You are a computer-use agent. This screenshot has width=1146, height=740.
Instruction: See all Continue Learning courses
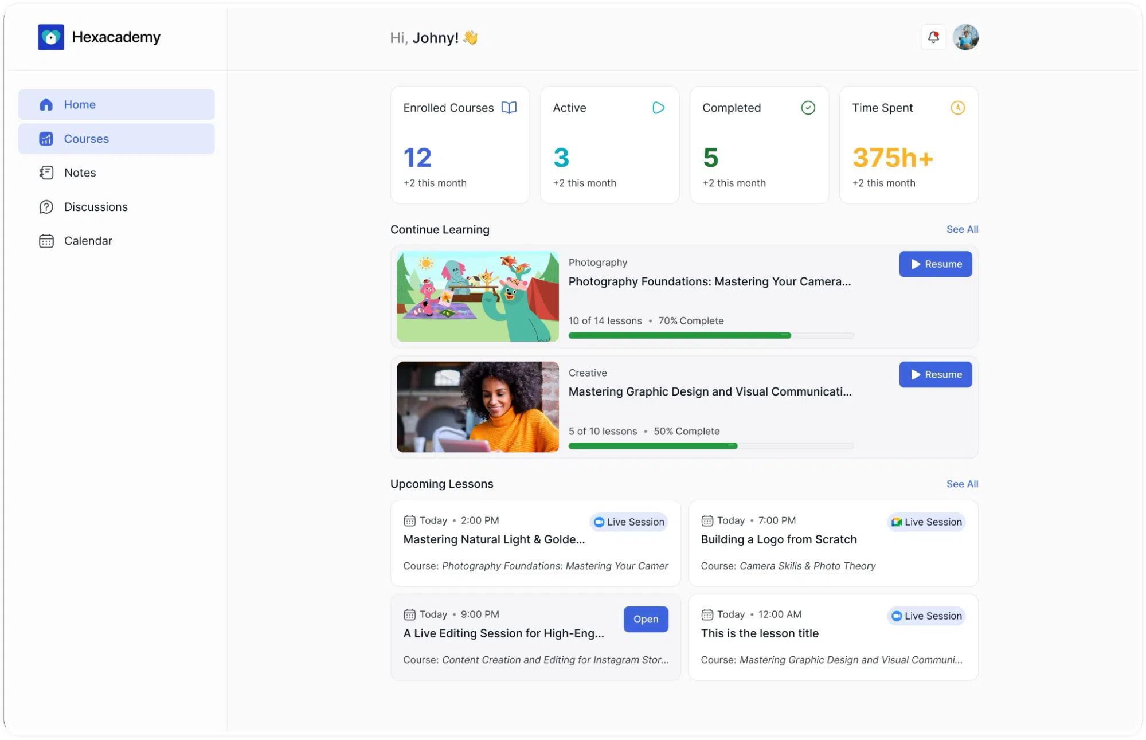pyautogui.click(x=962, y=229)
